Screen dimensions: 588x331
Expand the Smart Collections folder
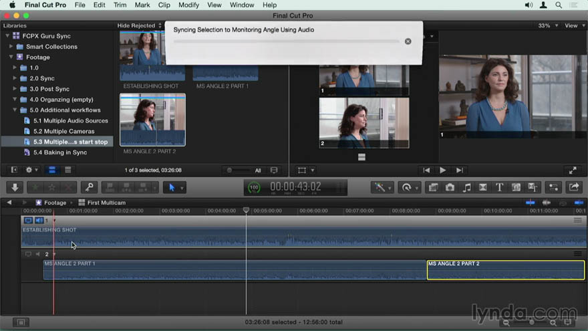[11, 47]
